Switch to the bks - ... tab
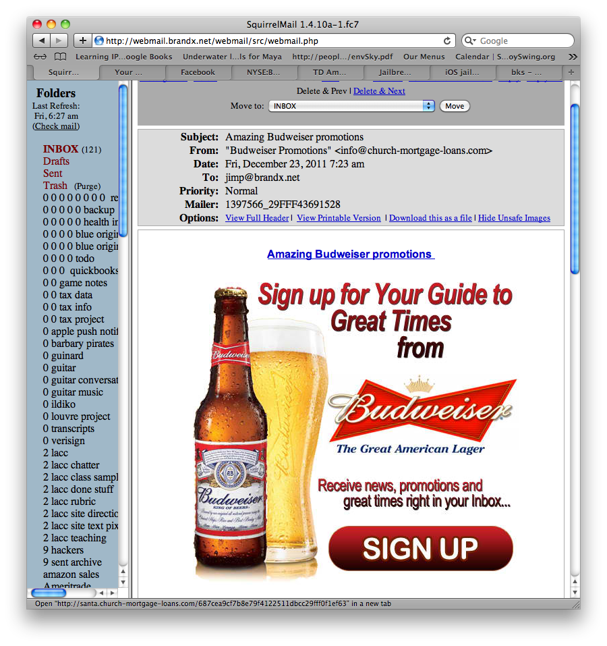This screenshot has width=607, height=646. [527, 72]
